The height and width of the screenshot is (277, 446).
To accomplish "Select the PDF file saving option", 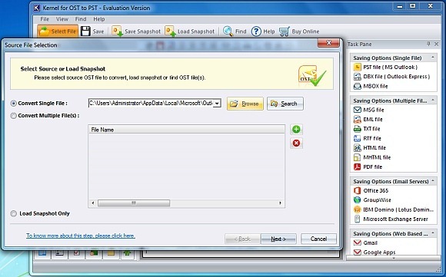I will [x=368, y=167].
